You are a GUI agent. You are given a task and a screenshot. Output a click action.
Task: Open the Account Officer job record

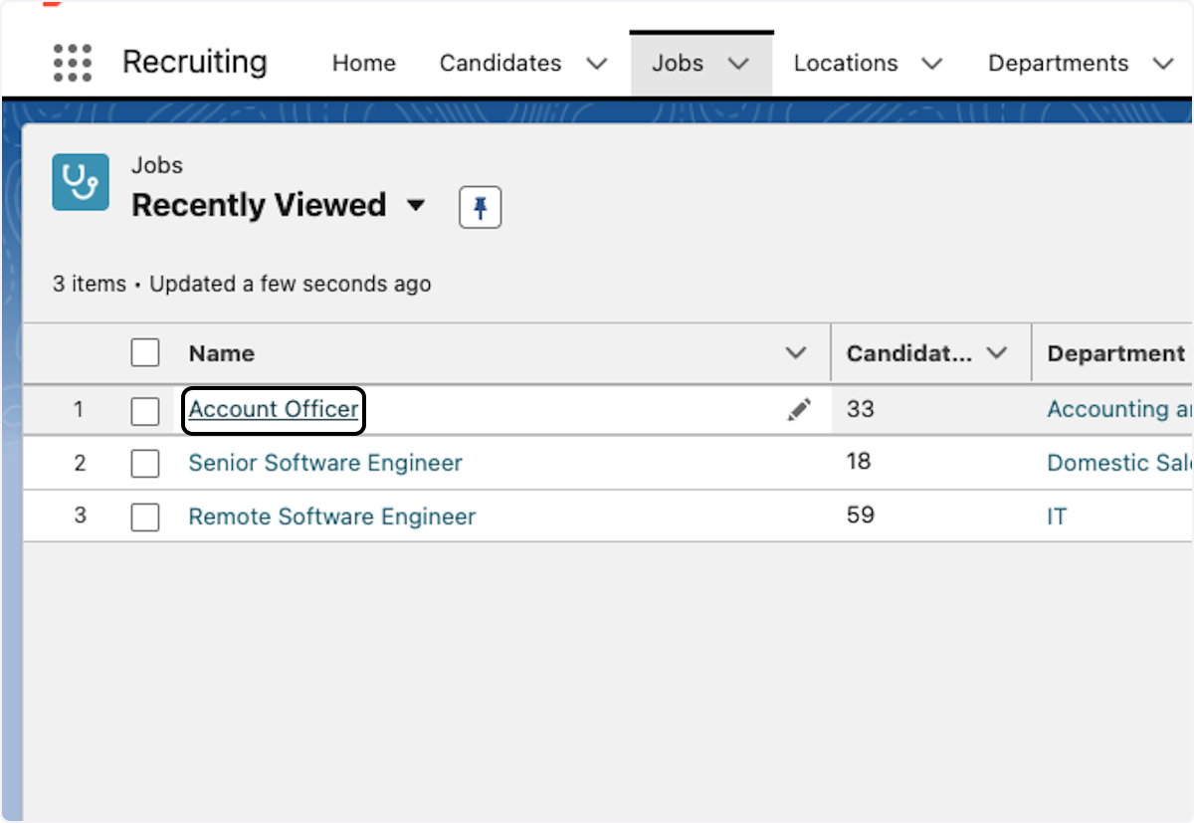coord(273,409)
